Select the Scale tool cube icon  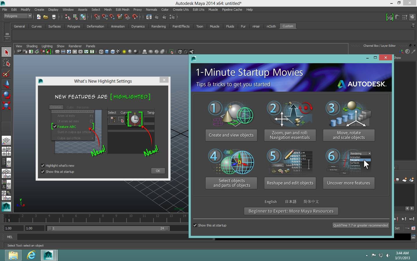(6, 105)
